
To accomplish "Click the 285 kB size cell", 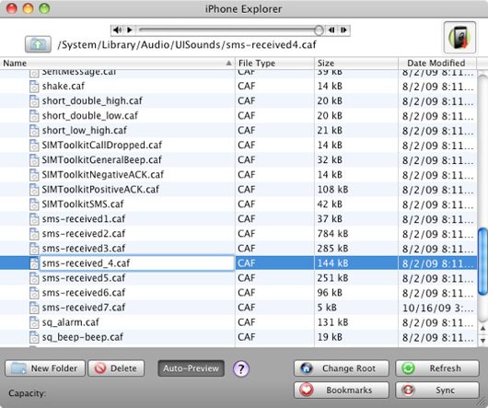I will pyautogui.click(x=332, y=249).
